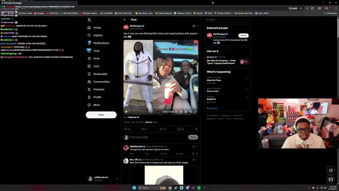Toggle video captions icon
This screenshot has height=191, width=339.
coord(176,112)
